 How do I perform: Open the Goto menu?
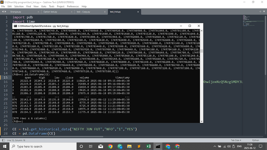pyautogui.click(x=44, y=6)
